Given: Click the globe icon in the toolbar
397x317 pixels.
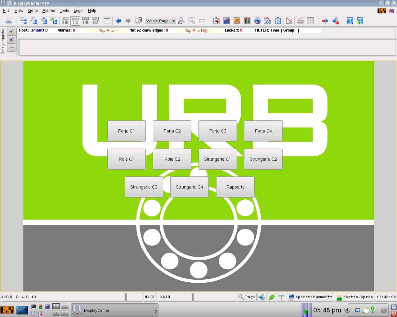Looking at the screenshot, I should (x=257, y=21).
